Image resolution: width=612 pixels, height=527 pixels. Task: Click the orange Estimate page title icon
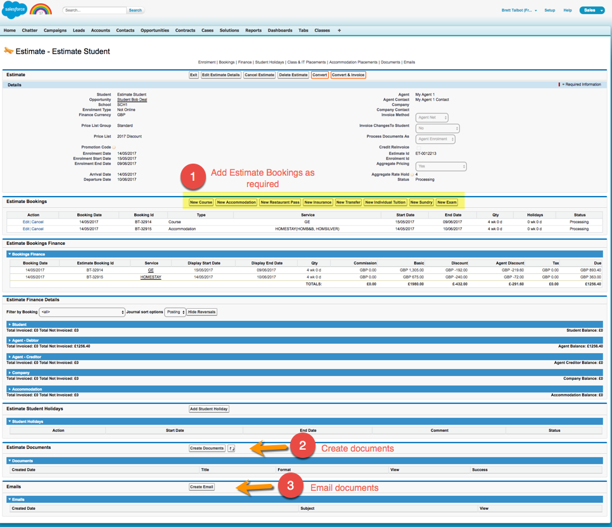point(8,51)
